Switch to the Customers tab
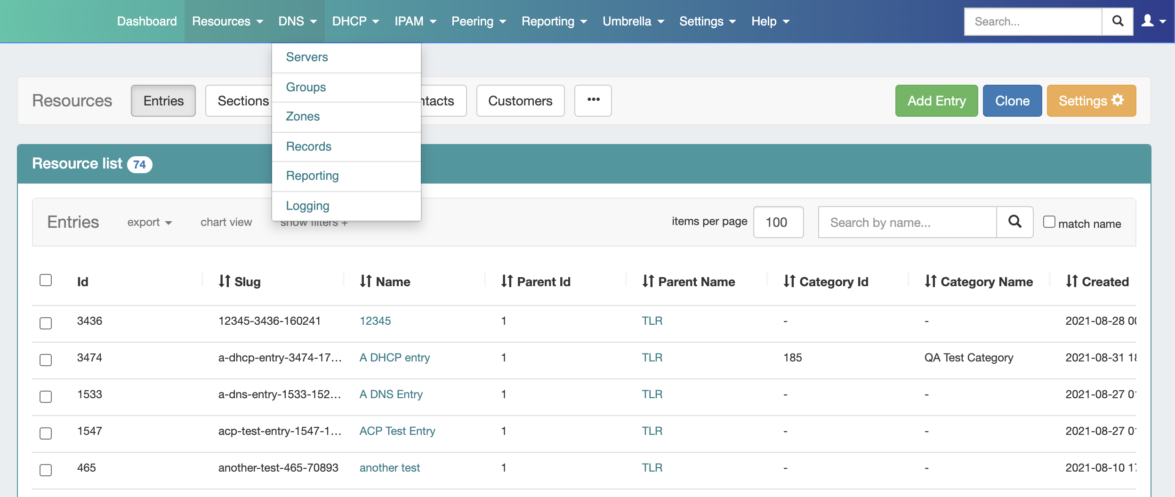 [x=520, y=100]
